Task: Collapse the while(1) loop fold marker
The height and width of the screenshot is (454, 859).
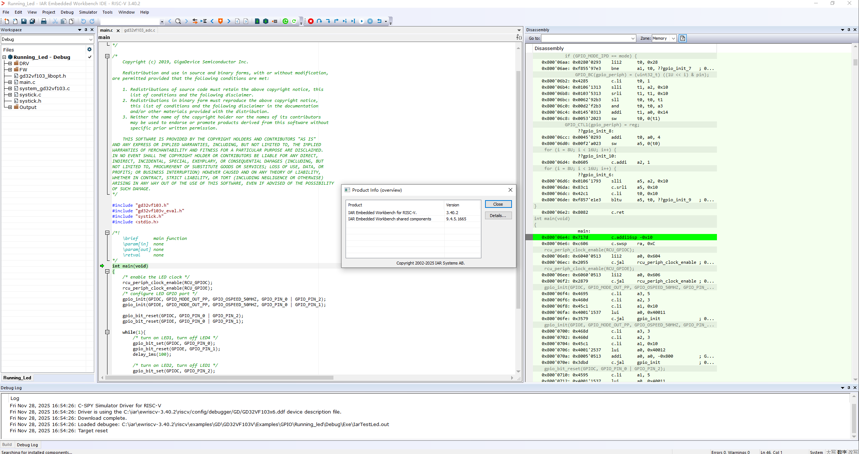Action: tap(107, 332)
